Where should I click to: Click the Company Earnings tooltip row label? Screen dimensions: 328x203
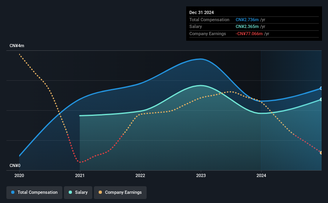tap(207, 34)
